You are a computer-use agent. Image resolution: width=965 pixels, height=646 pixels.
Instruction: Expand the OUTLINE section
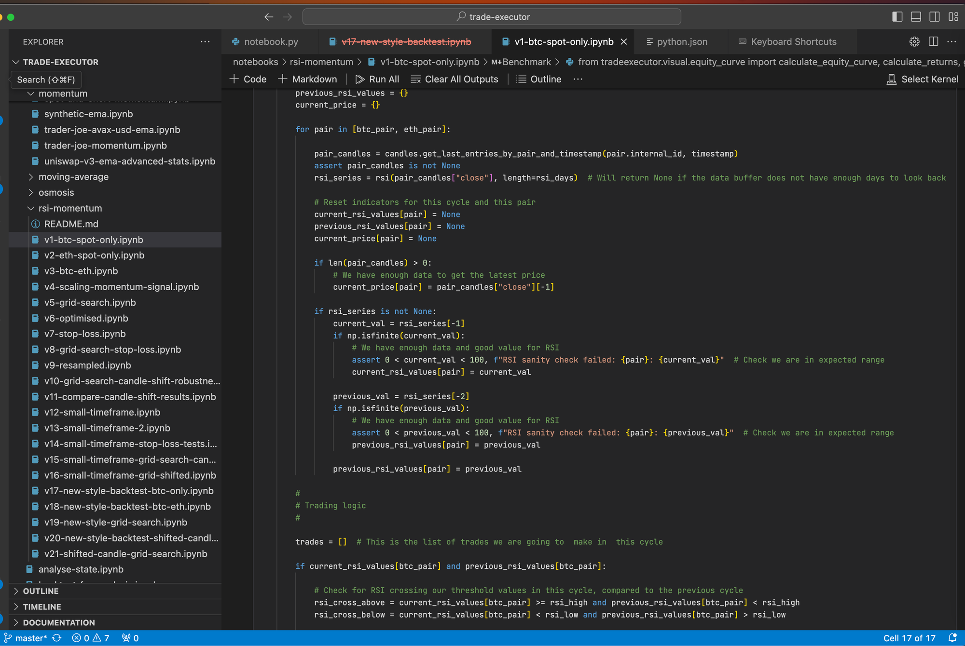[x=41, y=591]
